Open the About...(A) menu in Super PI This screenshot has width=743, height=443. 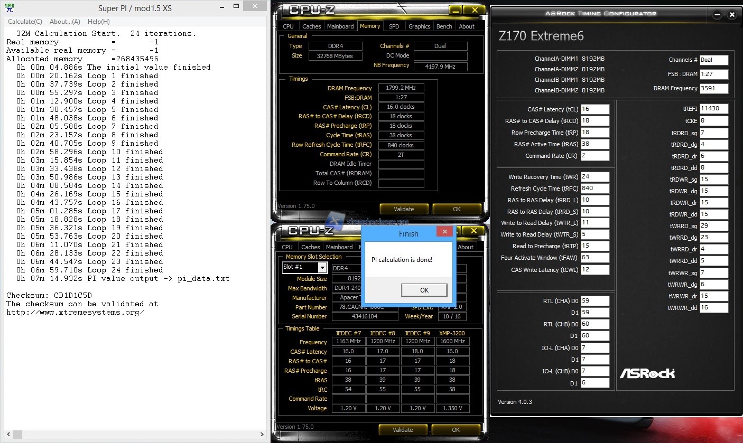point(64,22)
